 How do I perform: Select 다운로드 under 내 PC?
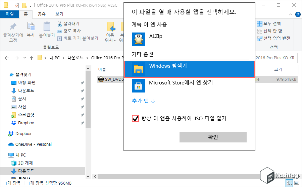click(x=23, y=171)
